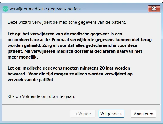Continue the wizard with Volgende
Image resolution: width=163 pixels, height=124 pixels.
(x=111, y=114)
